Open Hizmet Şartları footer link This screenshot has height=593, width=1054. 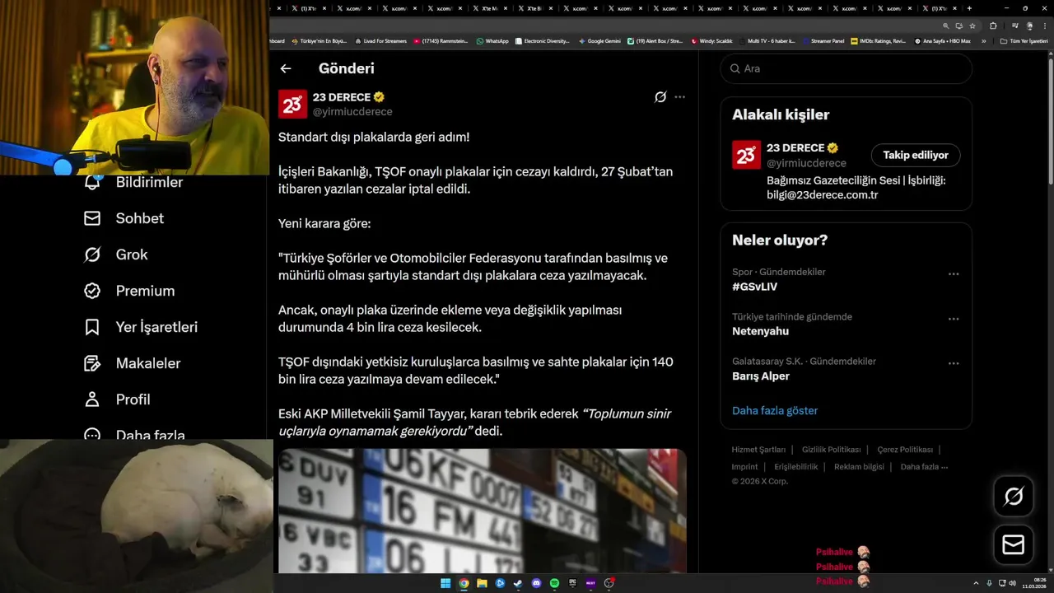tap(758, 450)
